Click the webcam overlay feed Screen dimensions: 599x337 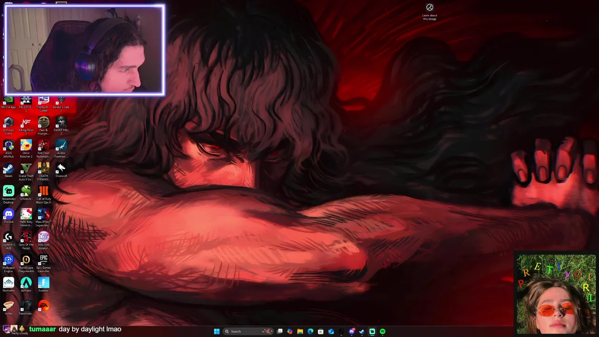pyautogui.click(x=85, y=50)
